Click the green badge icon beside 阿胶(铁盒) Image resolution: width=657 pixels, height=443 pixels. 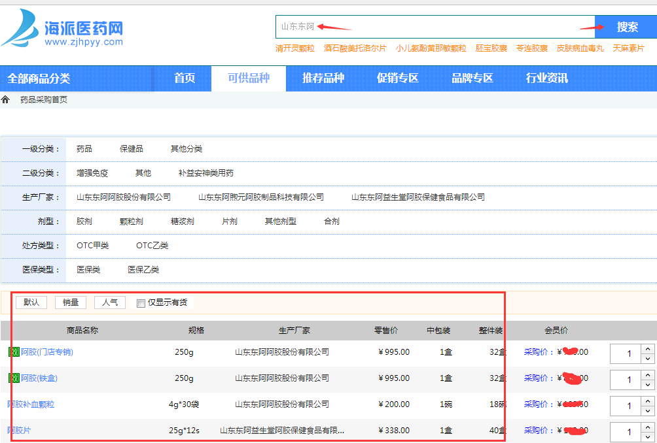(x=14, y=378)
